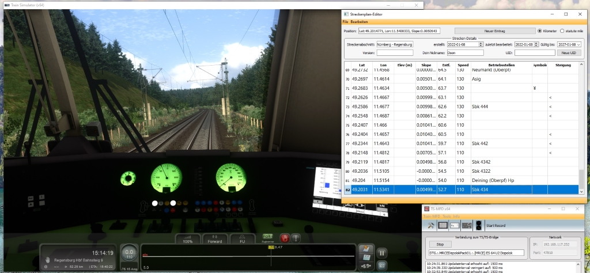Click the Forward reverser indicator
Screen dimensions: 590x273
[214, 239]
